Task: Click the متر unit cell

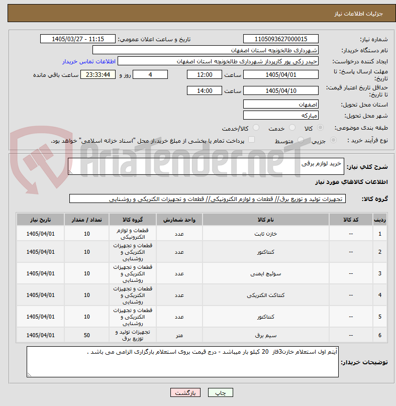Action: [x=179, y=335]
